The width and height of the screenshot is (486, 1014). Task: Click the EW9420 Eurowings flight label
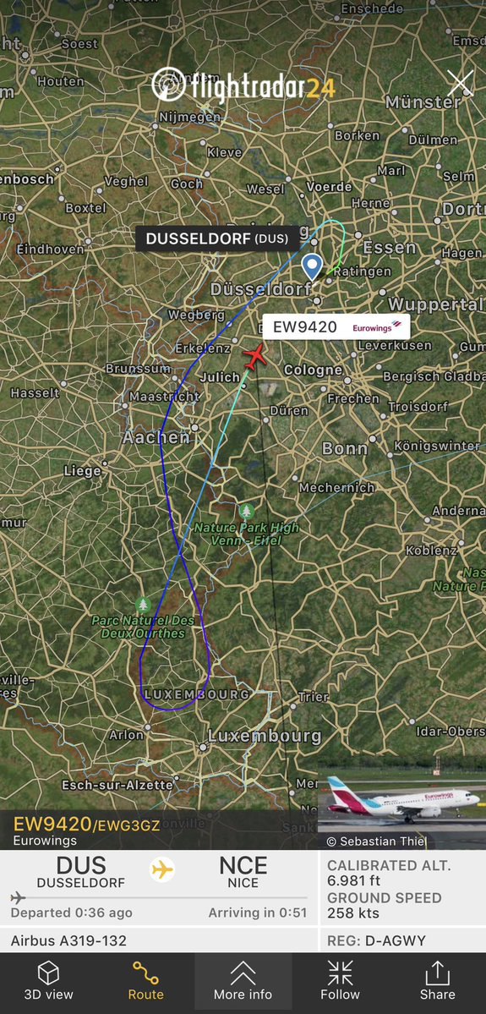click(x=336, y=326)
